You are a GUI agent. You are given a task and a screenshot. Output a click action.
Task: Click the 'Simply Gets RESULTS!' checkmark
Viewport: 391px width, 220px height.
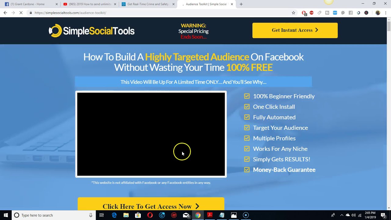(x=247, y=159)
